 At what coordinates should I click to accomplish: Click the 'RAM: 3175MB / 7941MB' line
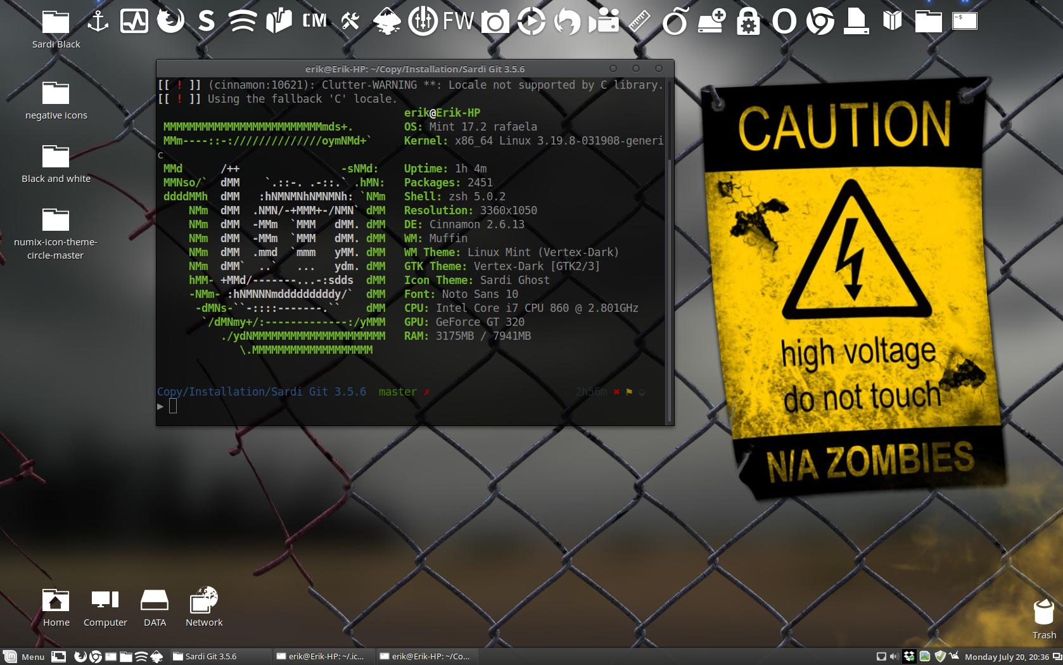pos(467,336)
